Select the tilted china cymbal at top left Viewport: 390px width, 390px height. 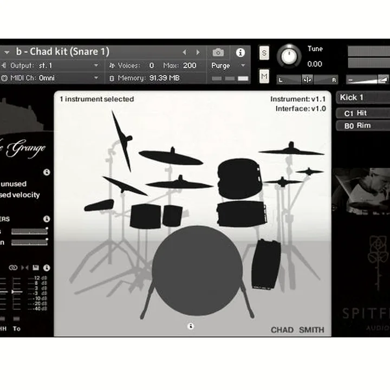tap(122, 140)
